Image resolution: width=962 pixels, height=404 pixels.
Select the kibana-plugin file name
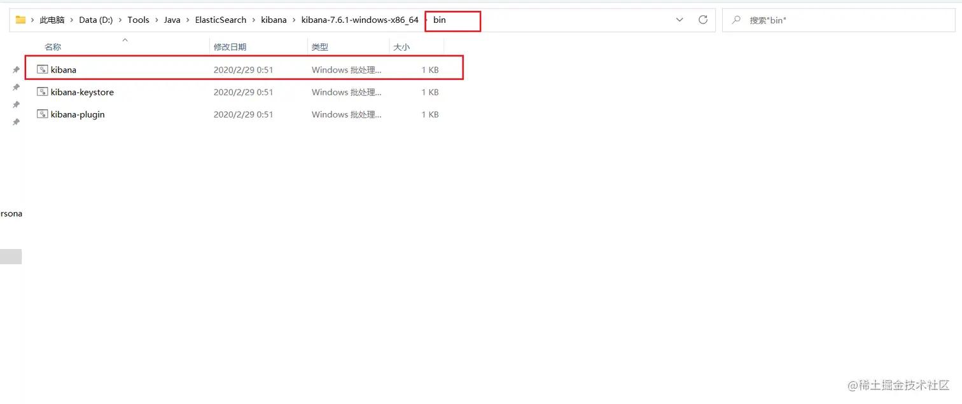pos(78,114)
